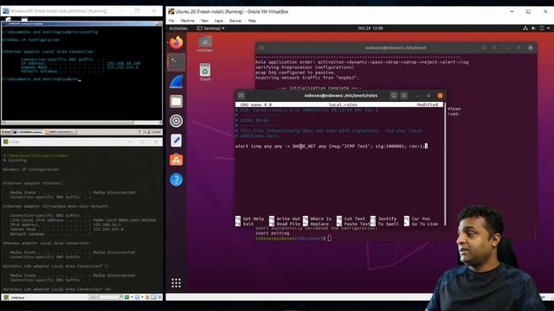
Task: Click the Search field in Cmder status bar
Action: (105, 297)
